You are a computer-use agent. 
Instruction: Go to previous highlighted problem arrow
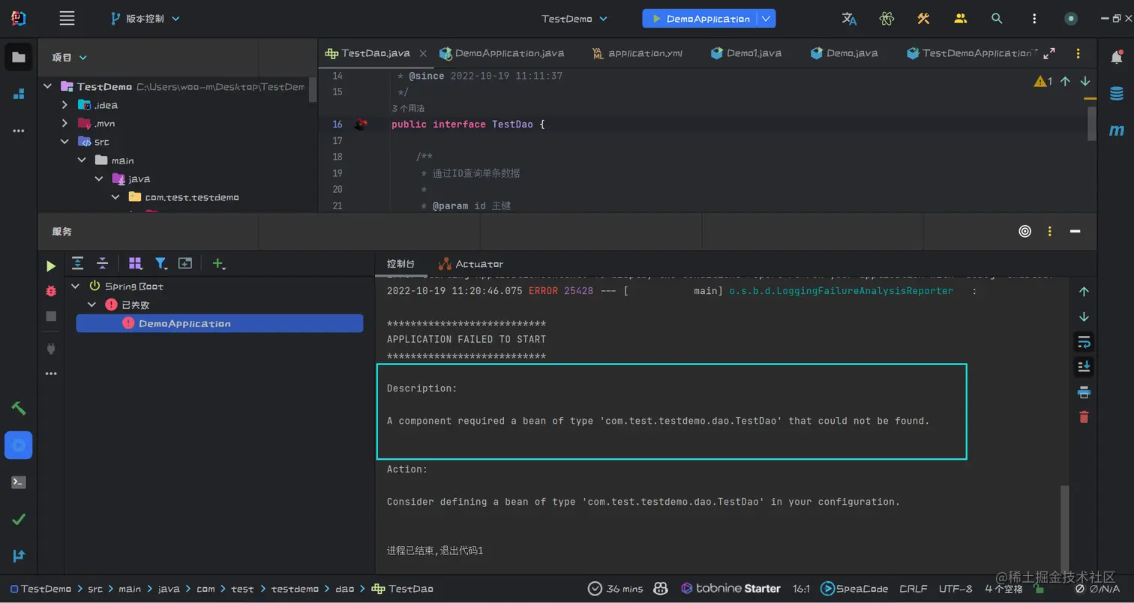click(x=1065, y=81)
